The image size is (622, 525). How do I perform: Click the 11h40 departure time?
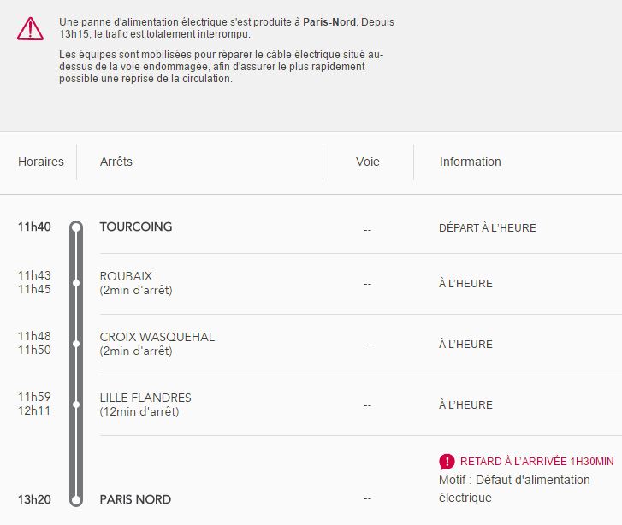(34, 227)
